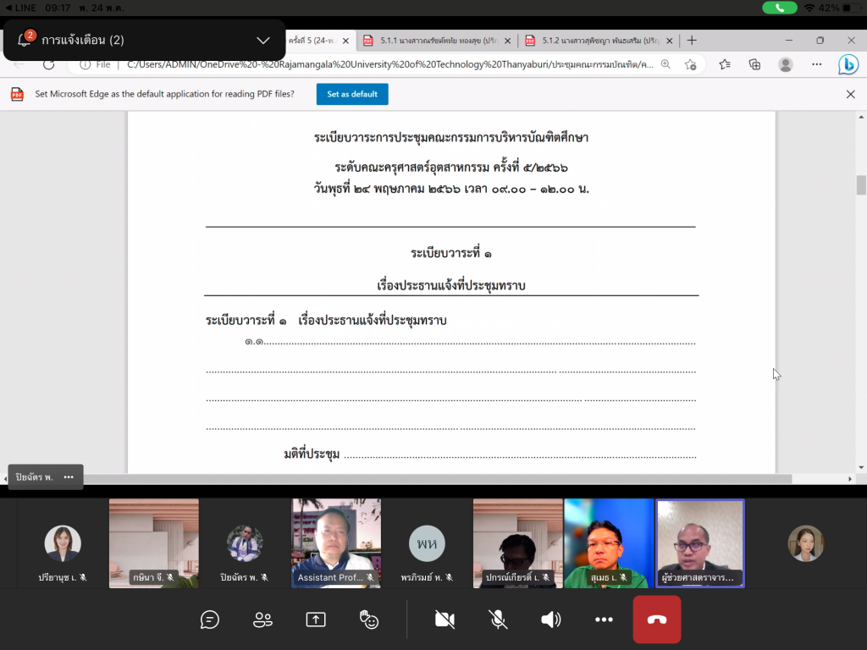This screenshot has height=650, width=867.
Task: Select participant ปรียานุช เ. avatar
Action: (x=63, y=543)
